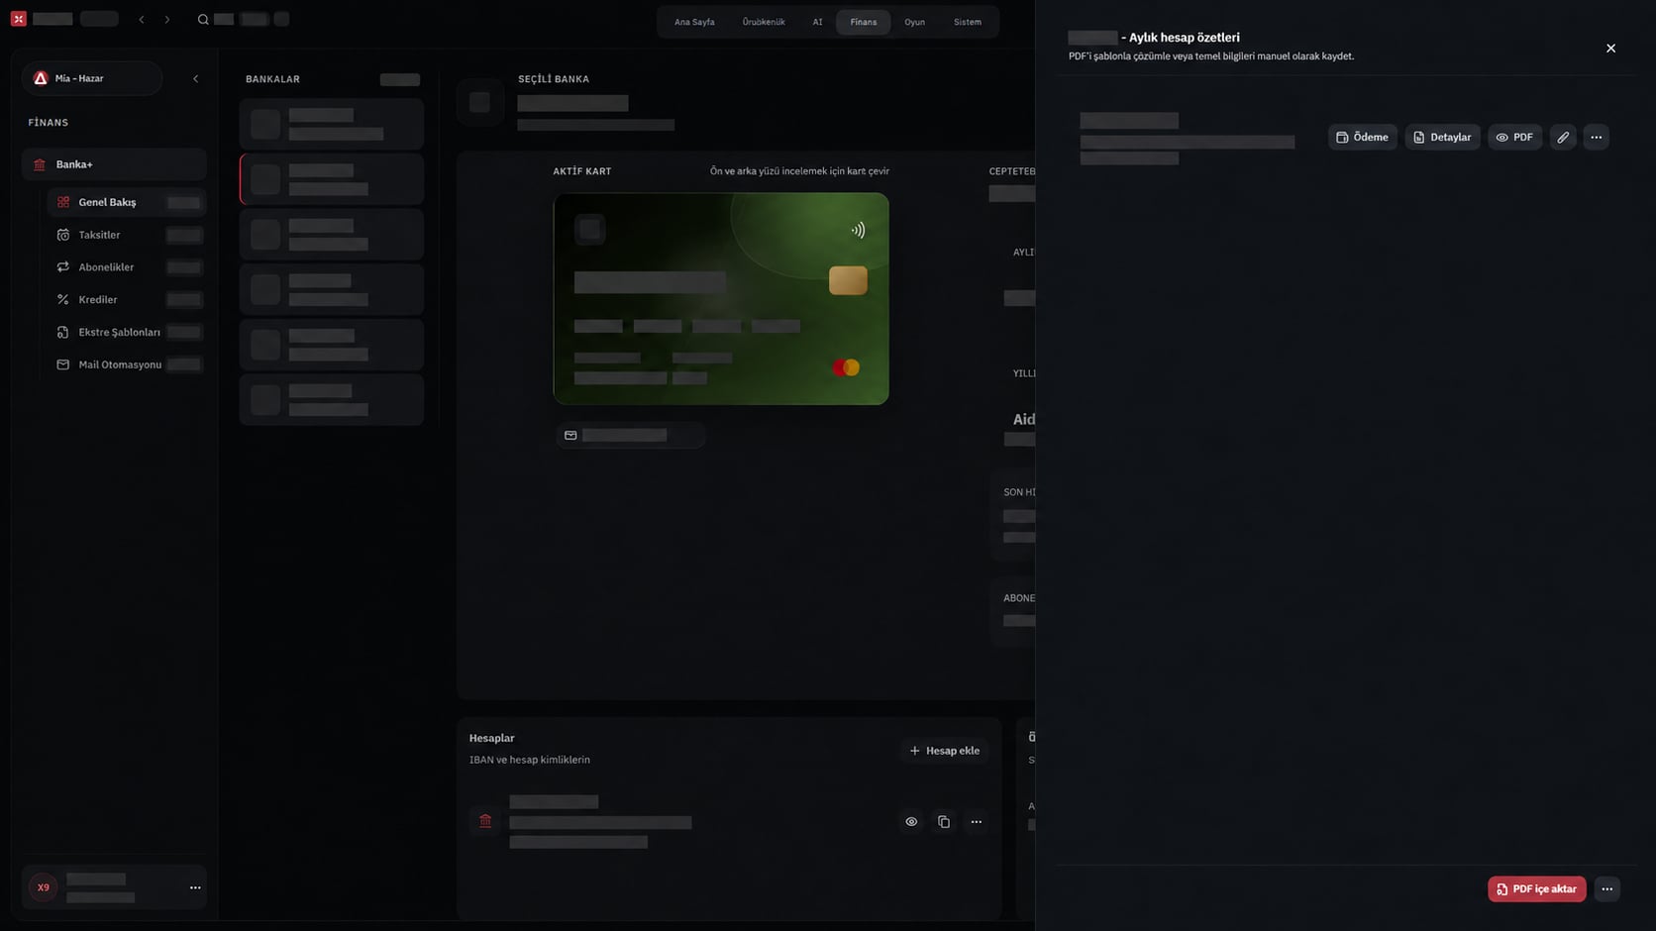
Task: Open the Ödeme button in statement row
Action: (x=1362, y=138)
